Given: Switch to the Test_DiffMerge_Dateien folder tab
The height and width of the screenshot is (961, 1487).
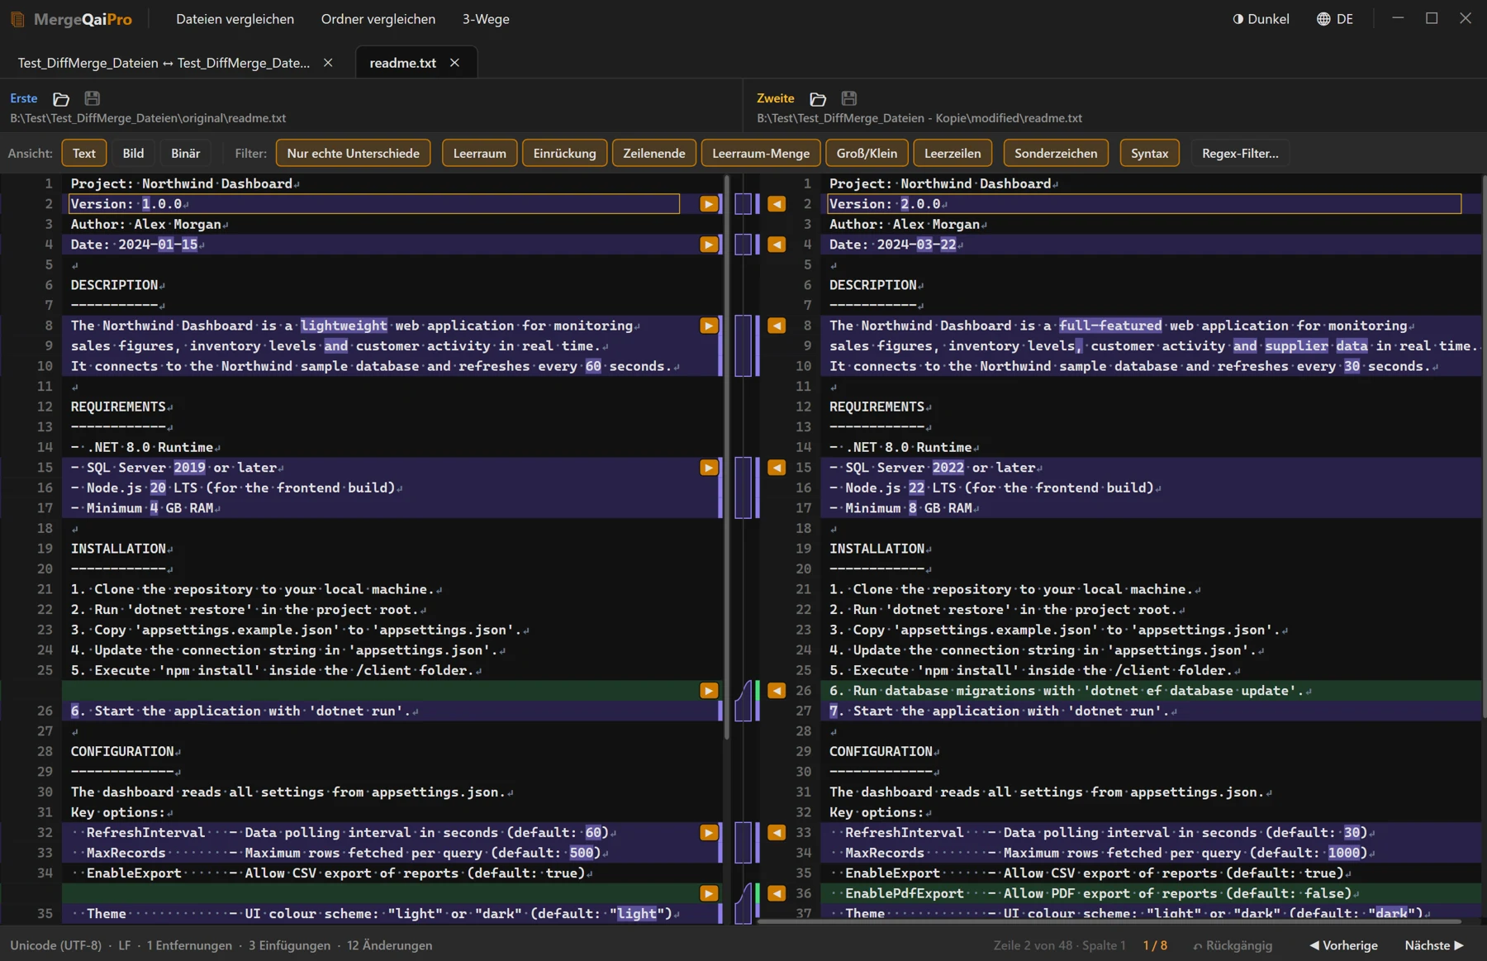Looking at the screenshot, I should [164, 63].
